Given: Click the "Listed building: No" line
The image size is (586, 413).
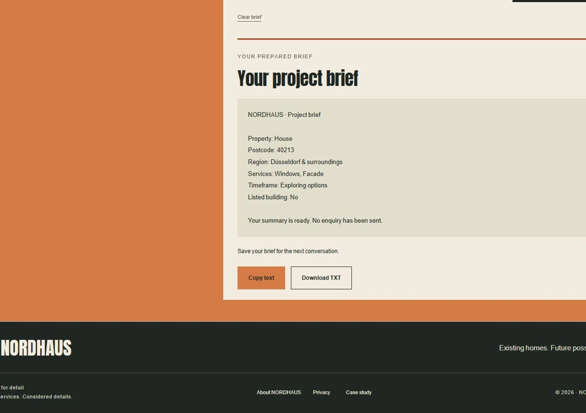Looking at the screenshot, I should (273, 197).
